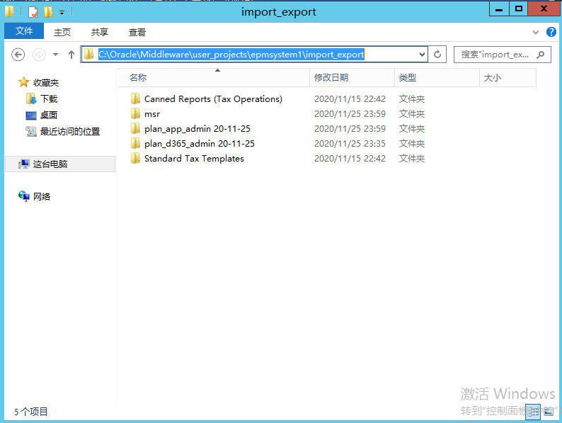Go up one folder level
This screenshot has width=562, height=423.
(x=71, y=55)
